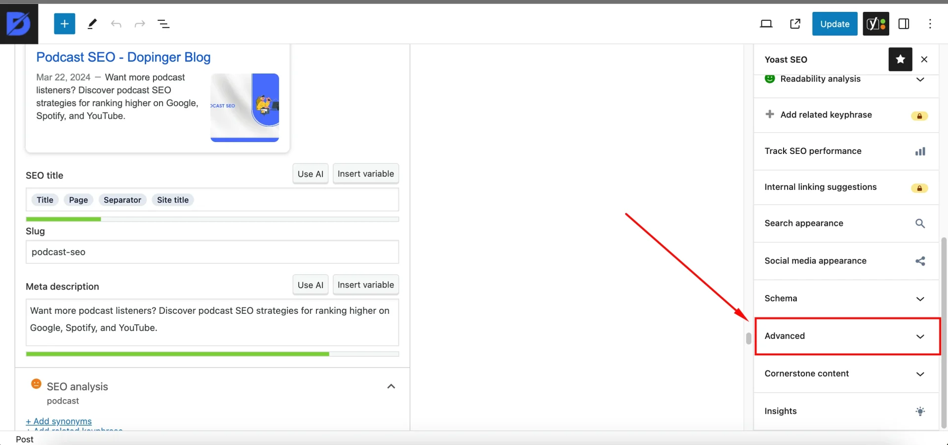Click the Meta description length progress bar
948x445 pixels.
point(212,354)
